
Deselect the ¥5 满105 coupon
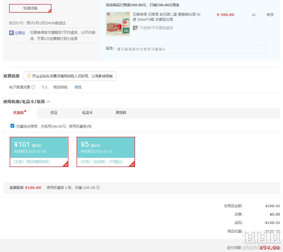coord(106,152)
